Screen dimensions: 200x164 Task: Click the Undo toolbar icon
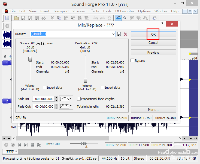[96, 18]
